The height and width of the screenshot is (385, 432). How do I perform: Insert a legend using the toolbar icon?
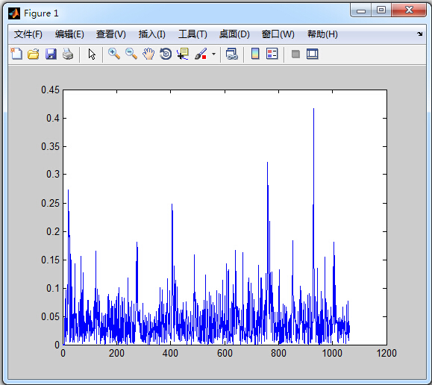point(272,54)
